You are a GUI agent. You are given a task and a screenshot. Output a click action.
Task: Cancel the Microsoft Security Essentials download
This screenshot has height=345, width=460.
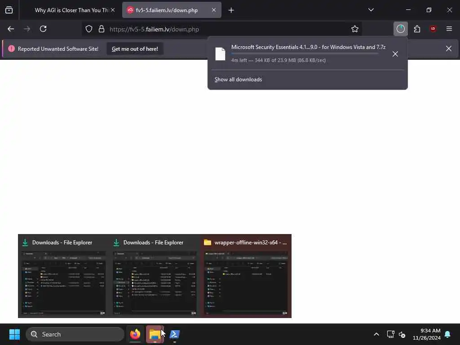pyautogui.click(x=395, y=54)
